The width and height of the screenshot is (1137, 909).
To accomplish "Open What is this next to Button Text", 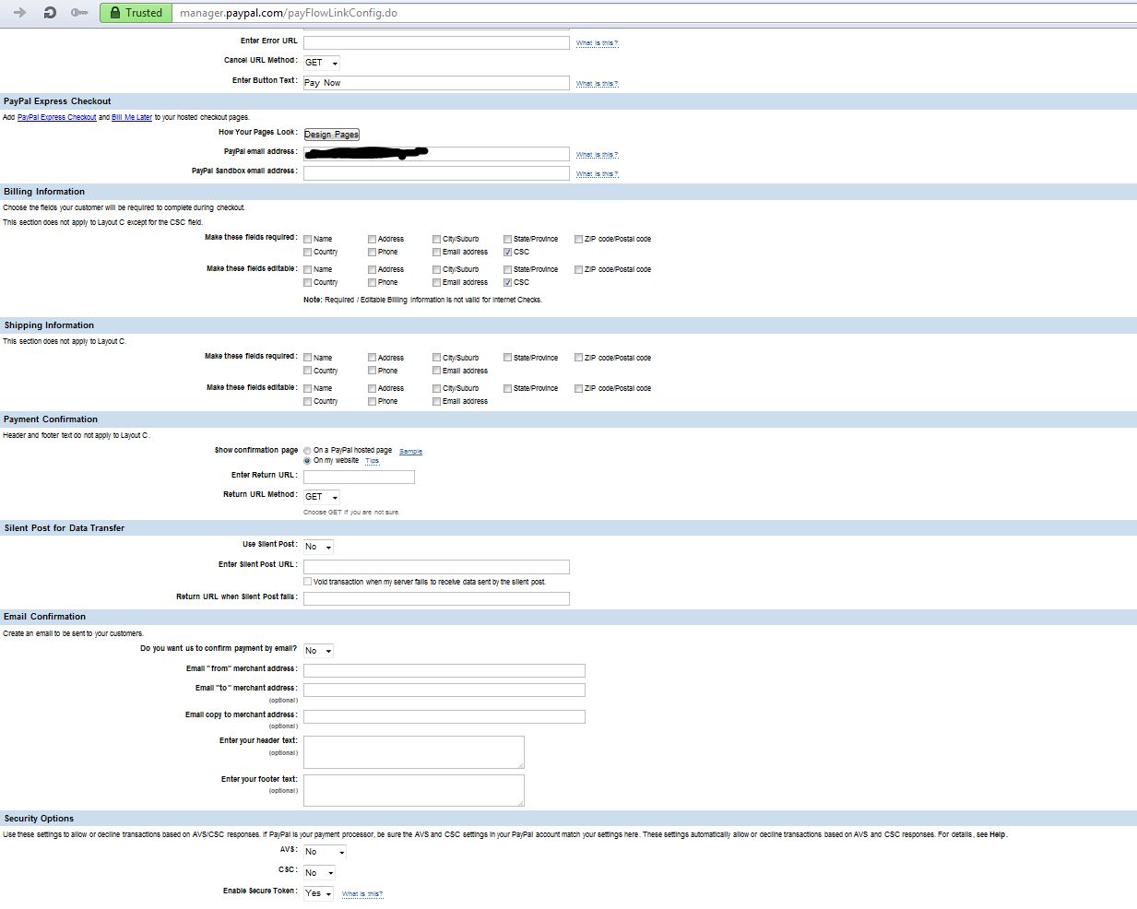I will click(x=597, y=84).
